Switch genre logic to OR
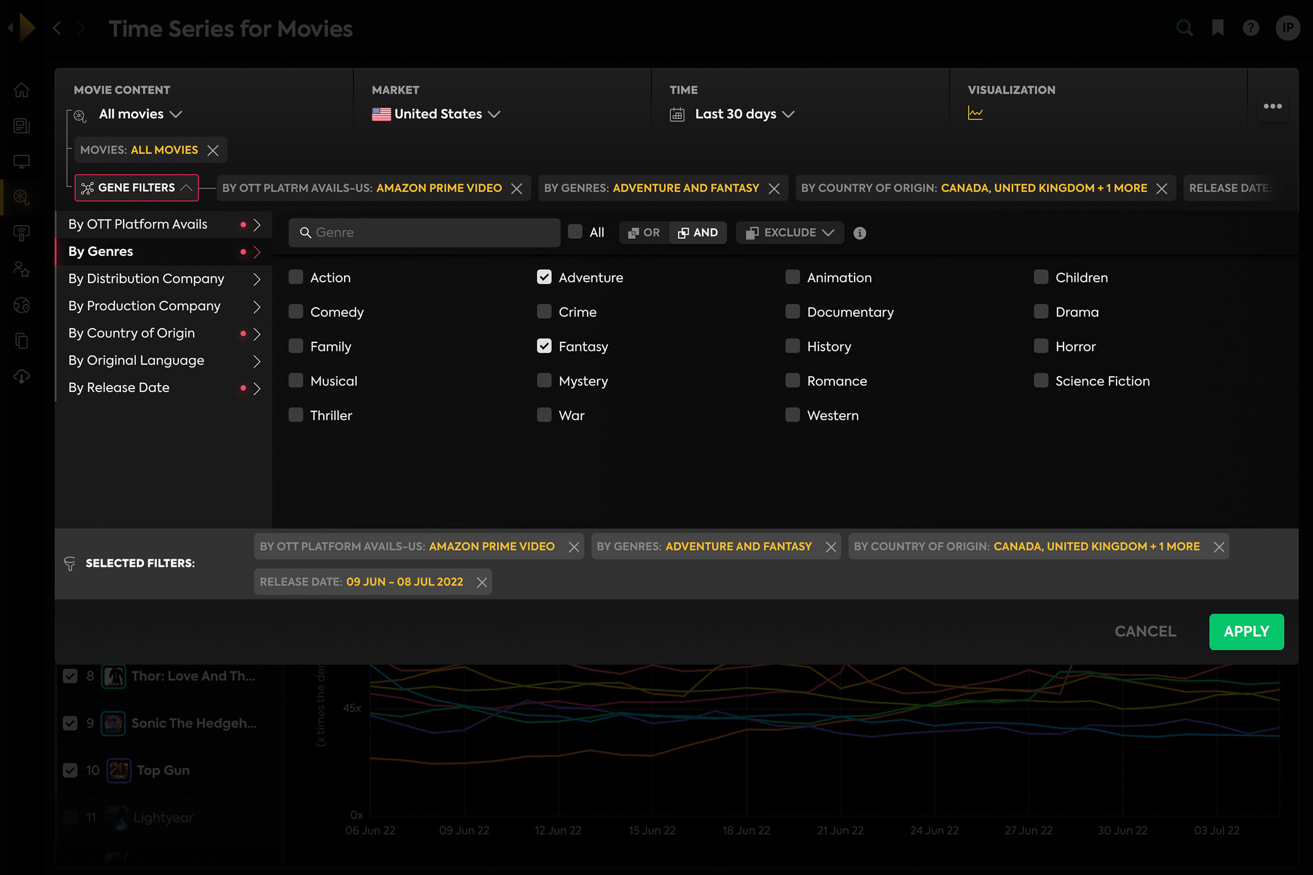 pos(644,233)
